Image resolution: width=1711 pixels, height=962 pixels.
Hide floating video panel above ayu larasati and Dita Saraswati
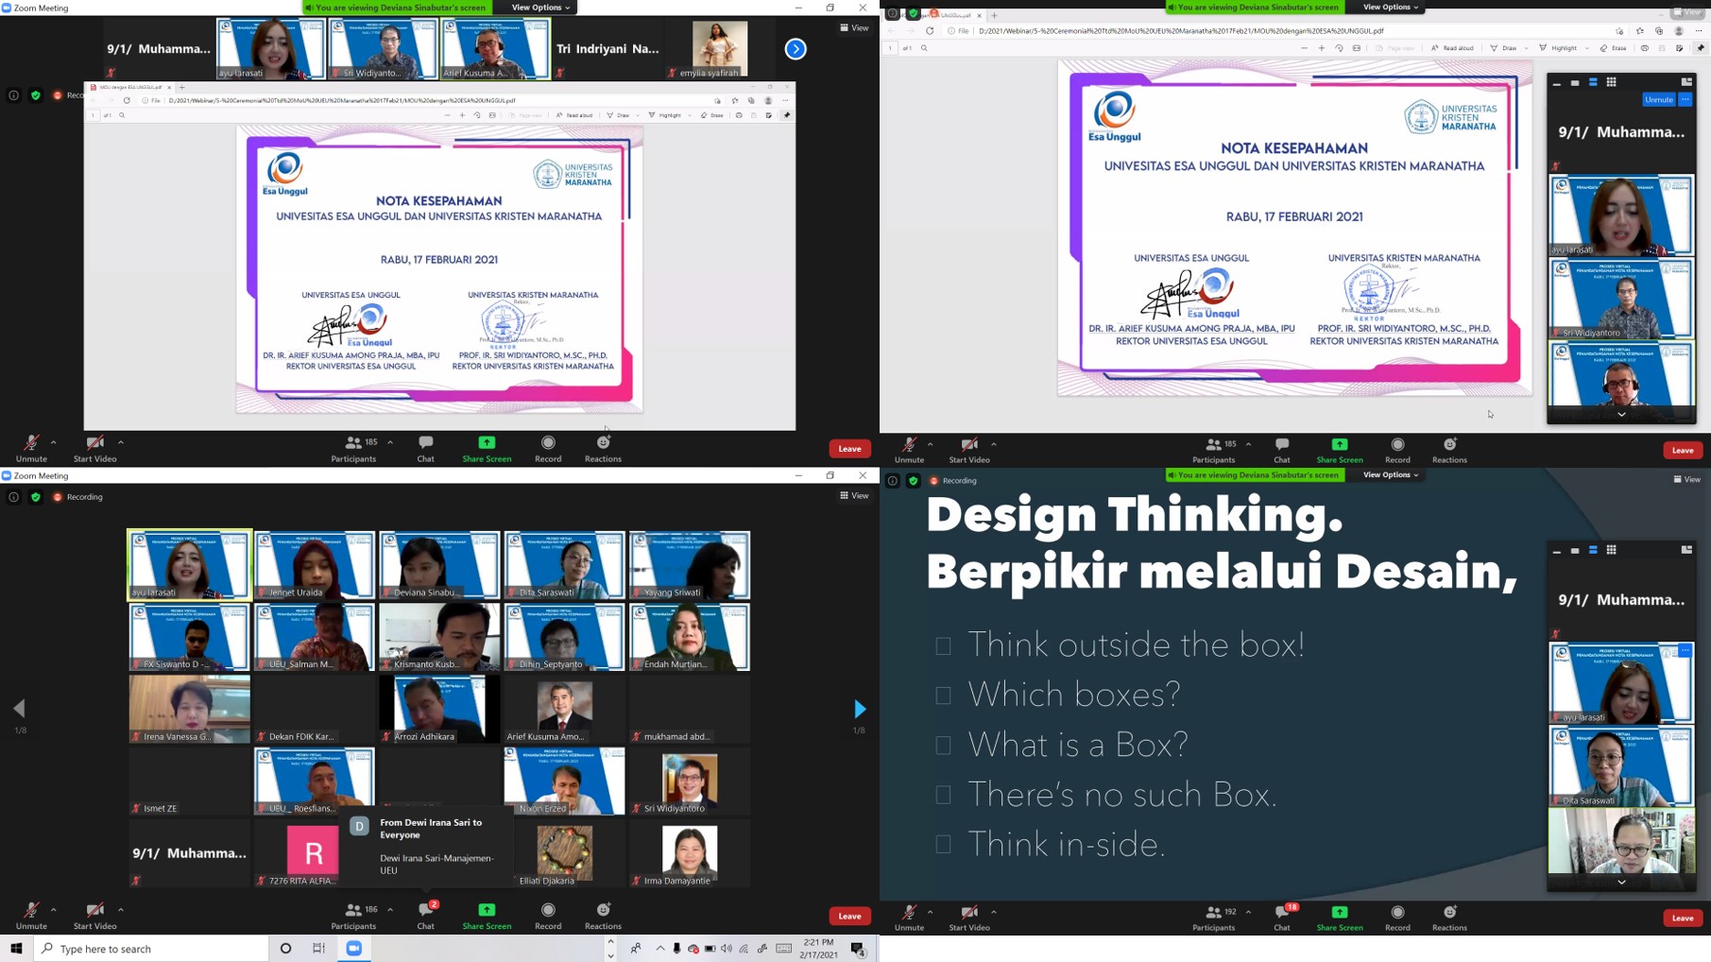coord(1557,551)
